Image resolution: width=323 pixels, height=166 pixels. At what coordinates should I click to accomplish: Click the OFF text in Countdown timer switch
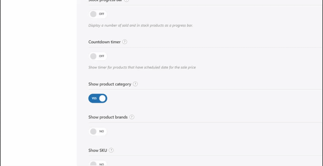101,56
